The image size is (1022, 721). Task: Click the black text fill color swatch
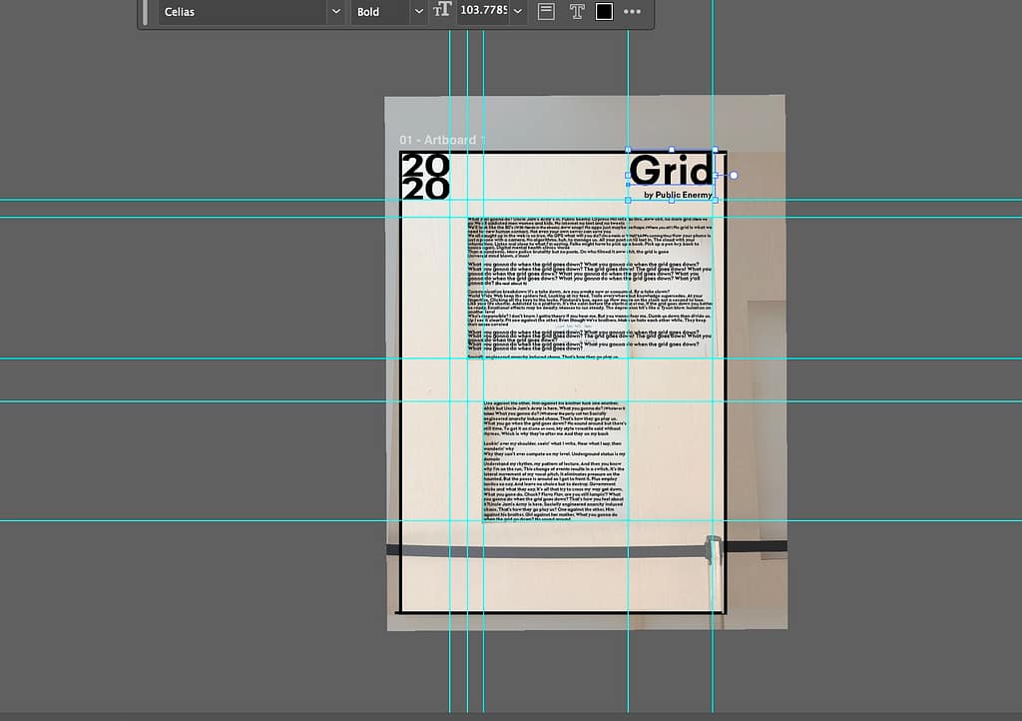coord(604,12)
